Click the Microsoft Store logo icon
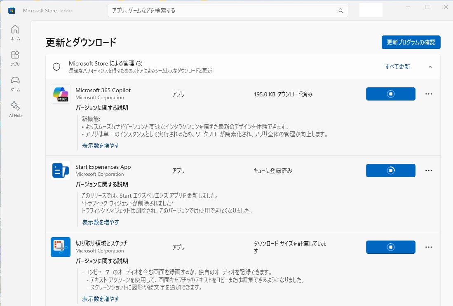The image size is (453, 306). (x=12, y=11)
